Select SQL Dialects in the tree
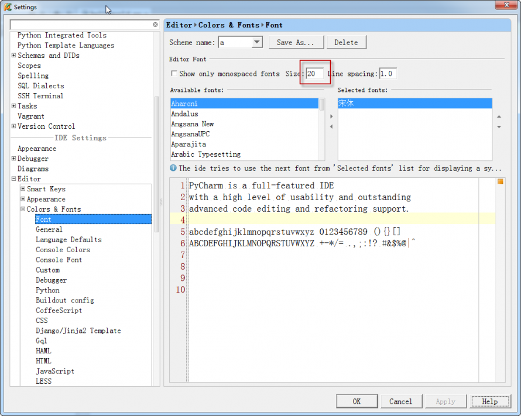Viewport: 521px width, 416px height. point(41,85)
